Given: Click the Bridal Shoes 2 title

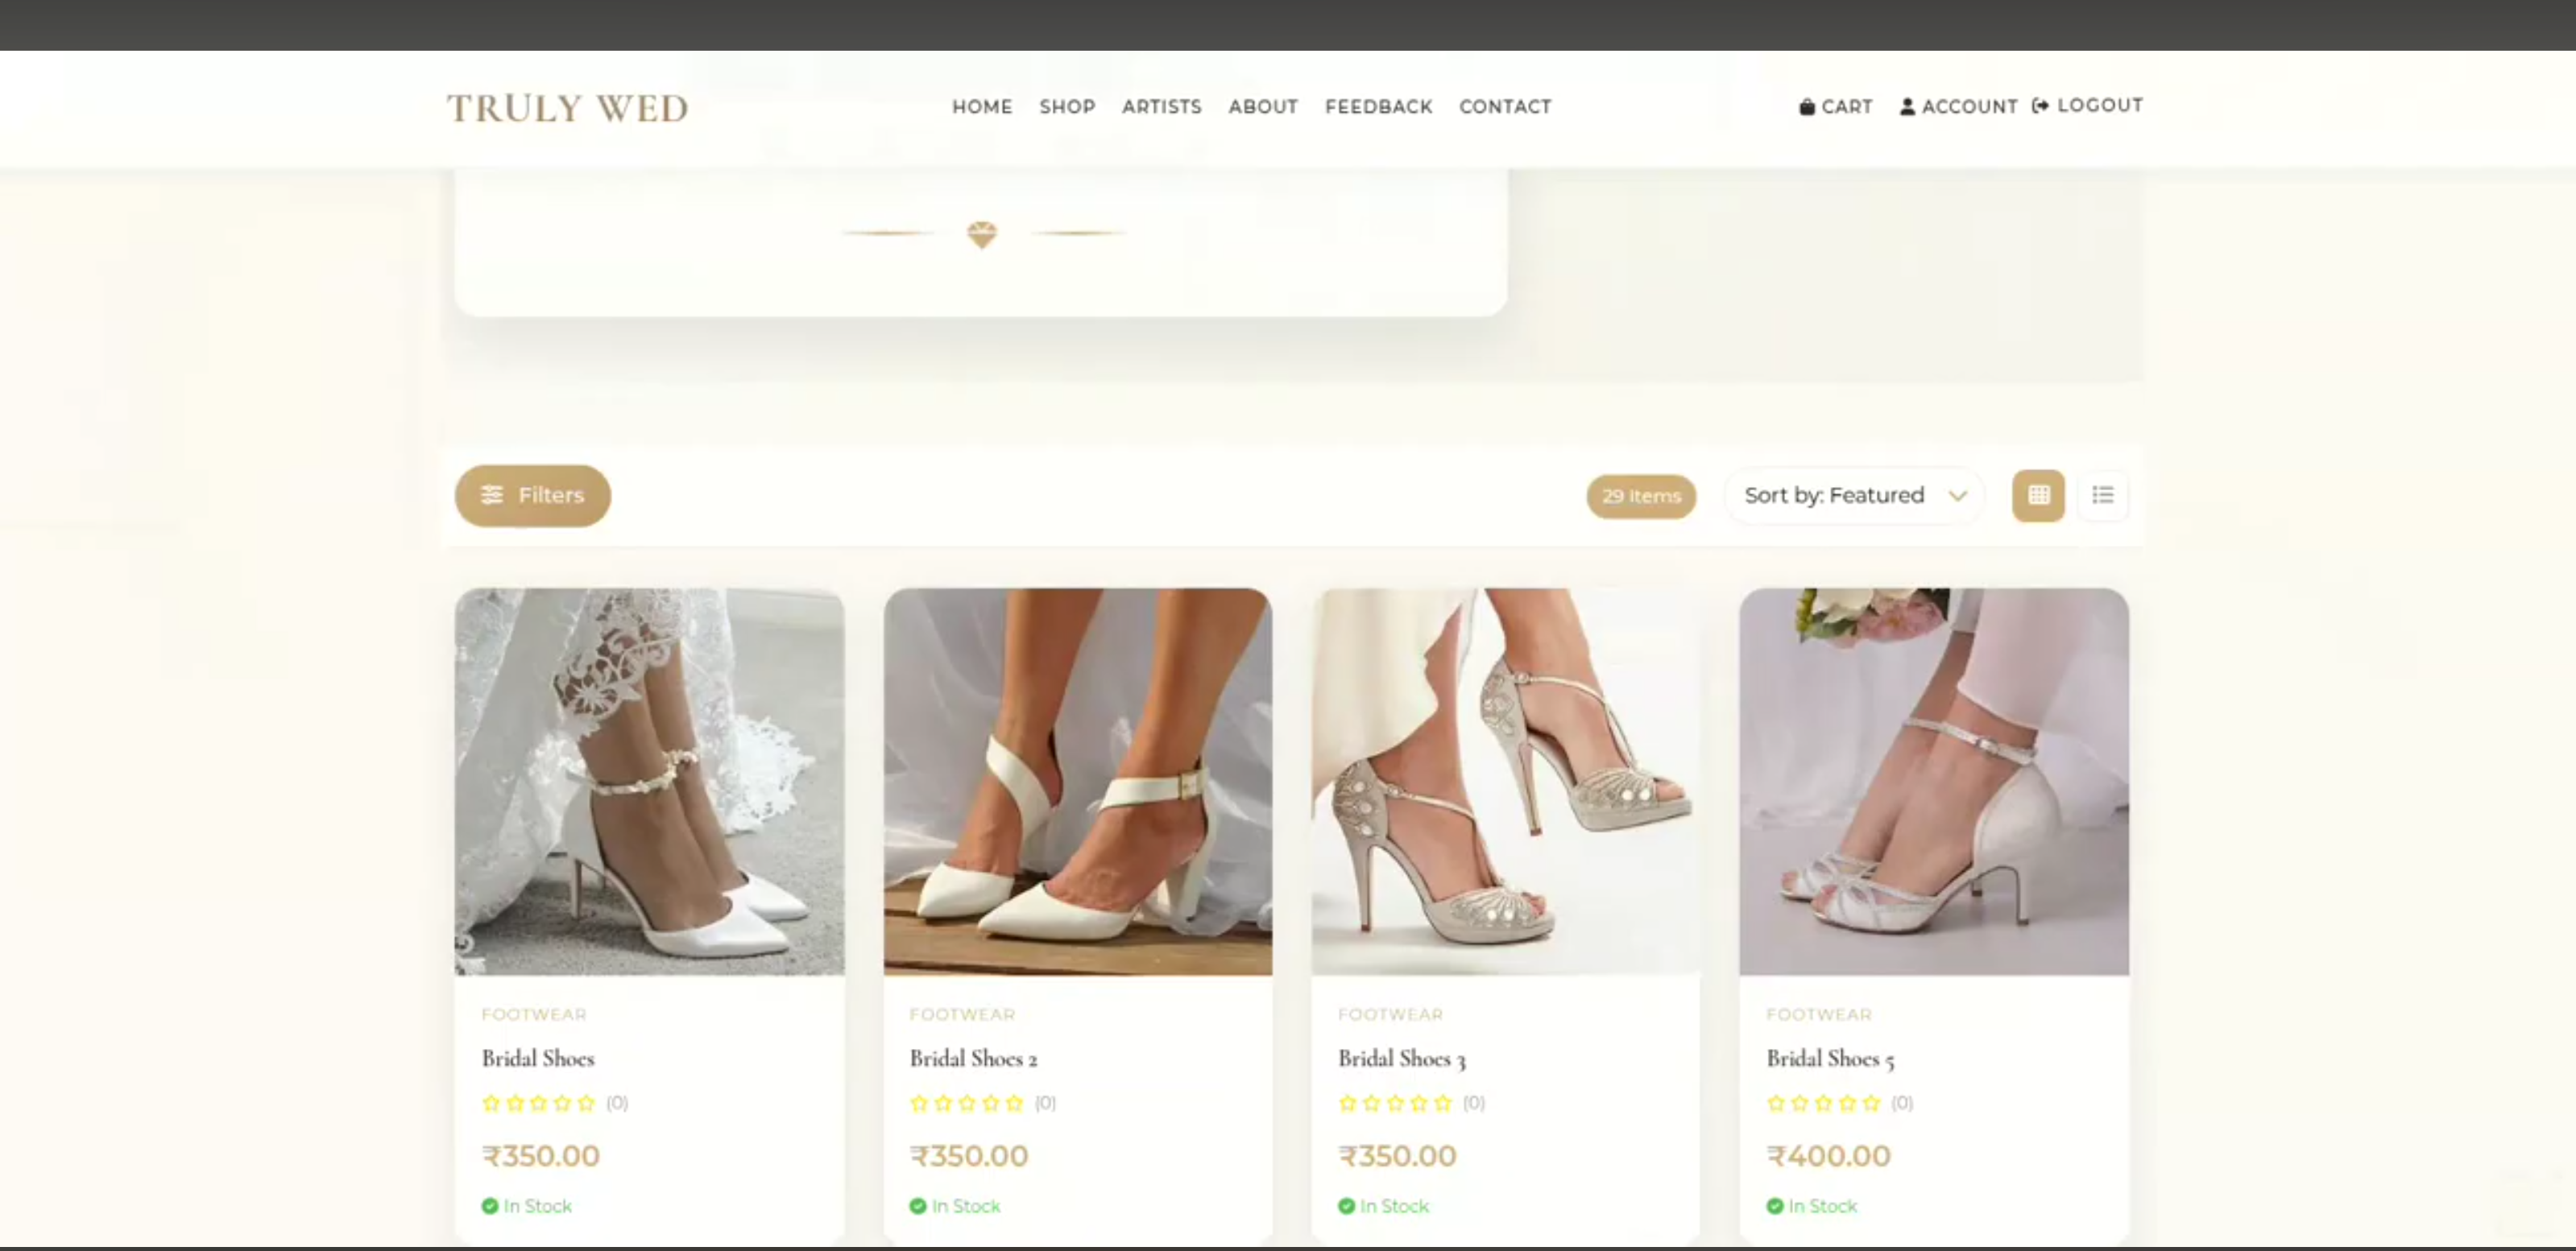Looking at the screenshot, I should tap(973, 1058).
